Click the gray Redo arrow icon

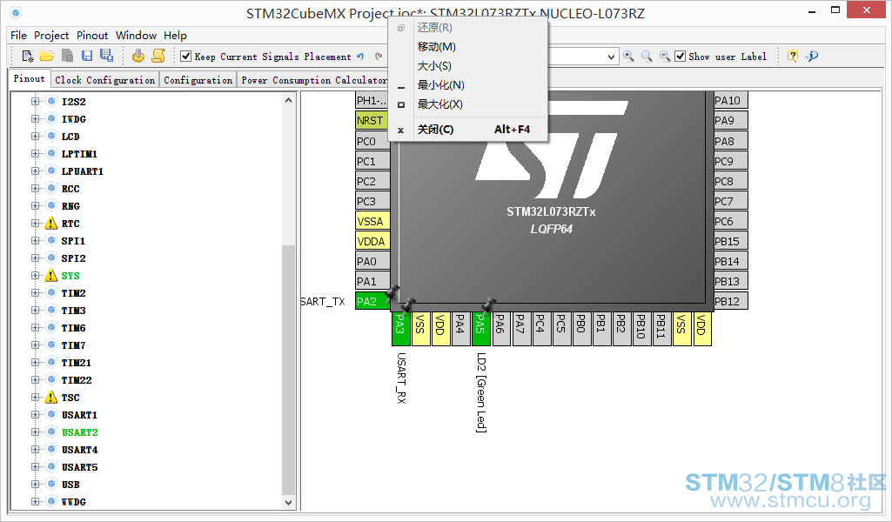pyautogui.click(x=379, y=57)
